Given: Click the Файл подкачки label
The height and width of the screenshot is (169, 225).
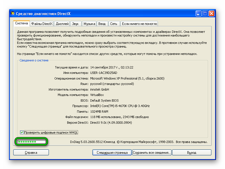Looking at the screenshot, I should coord(77,117).
